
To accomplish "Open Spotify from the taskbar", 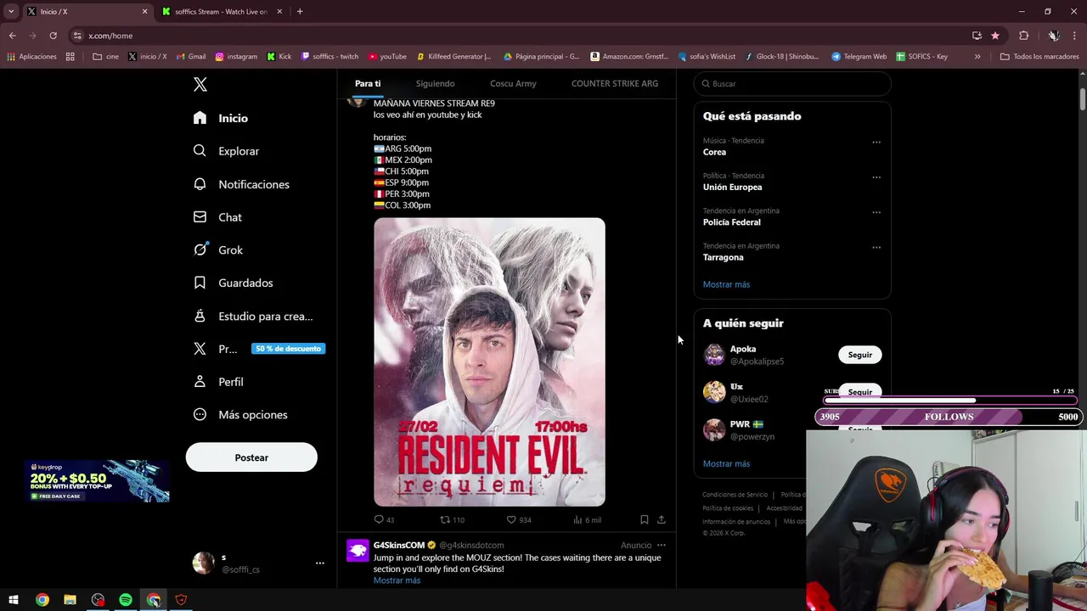I will (126, 600).
